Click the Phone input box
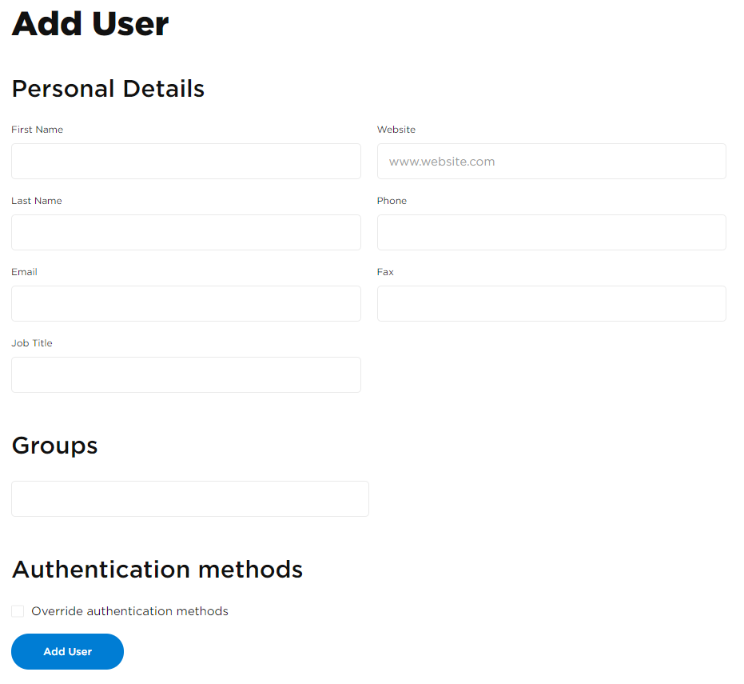The height and width of the screenshot is (684, 744). [x=551, y=232]
